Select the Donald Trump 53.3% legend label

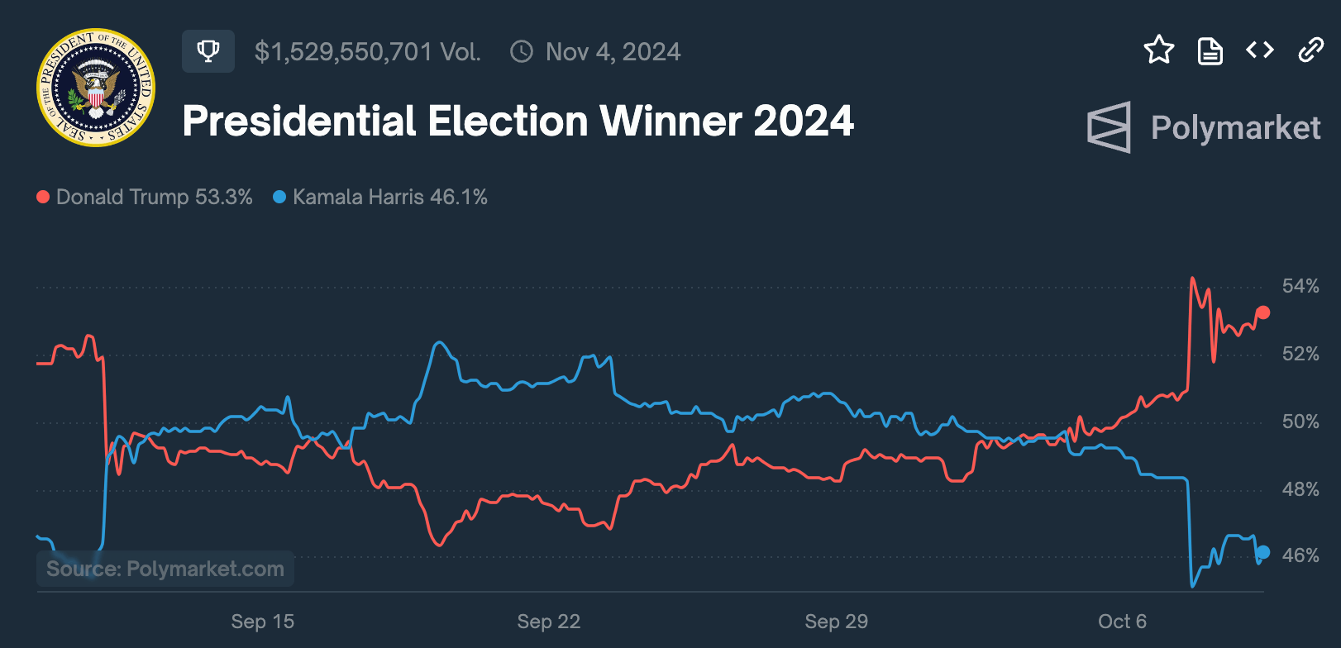(155, 197)
